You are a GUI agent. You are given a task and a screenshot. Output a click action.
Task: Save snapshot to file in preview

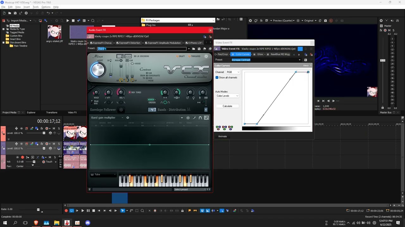click(325, 20)
